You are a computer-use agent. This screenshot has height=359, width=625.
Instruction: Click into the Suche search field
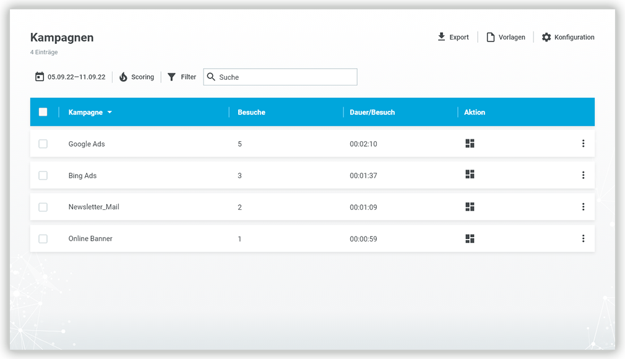285,77
